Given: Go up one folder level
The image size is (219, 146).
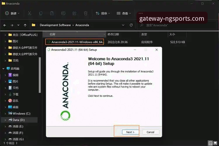Looking at the screenshot, I should pos(25,25).
